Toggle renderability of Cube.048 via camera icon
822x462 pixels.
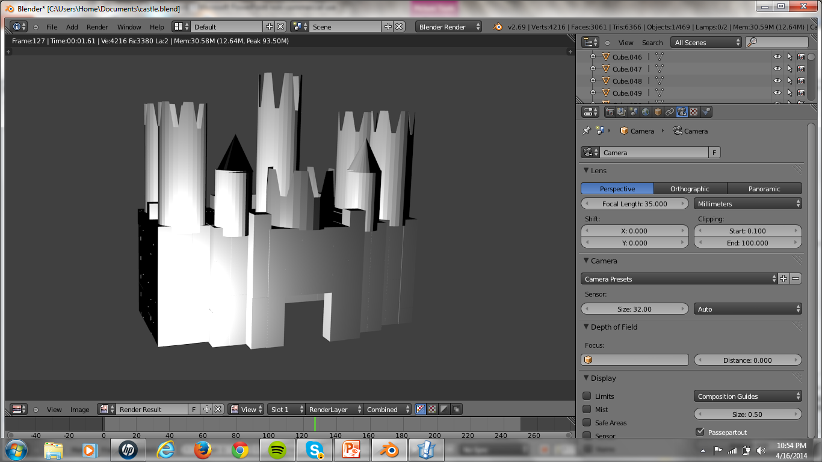(x=800, y=80)
